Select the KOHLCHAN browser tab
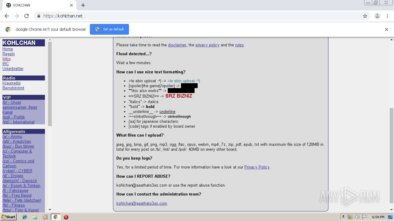The image size is (394, 221). [x=39, y=5]
